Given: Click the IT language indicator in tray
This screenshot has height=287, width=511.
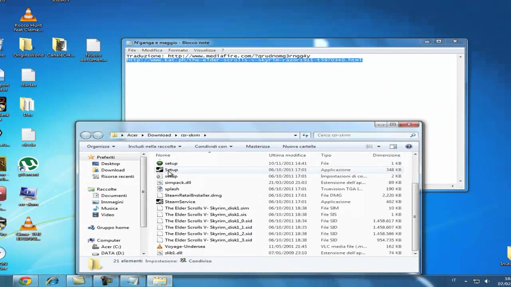Looking at the screenshot, I should click(x=454, y=281).
